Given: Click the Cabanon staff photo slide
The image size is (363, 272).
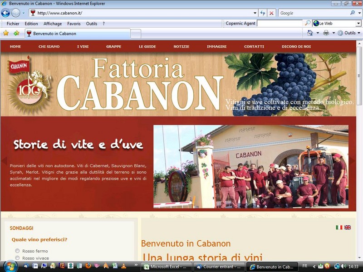Looking at the screenshot, I should pyautogui.click(x=251, y=166).
